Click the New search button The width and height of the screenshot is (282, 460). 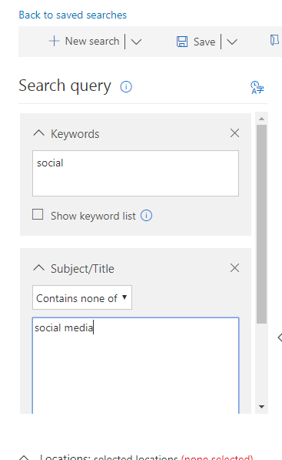(85, 42)
